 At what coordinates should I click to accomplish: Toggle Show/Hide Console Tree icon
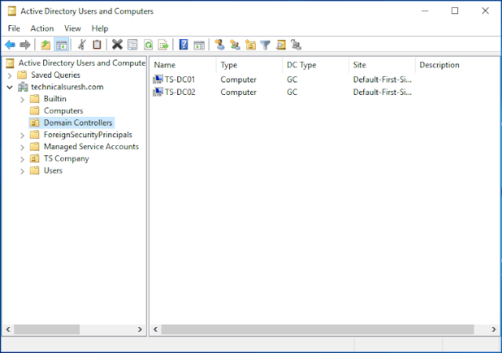pos(61,45)
